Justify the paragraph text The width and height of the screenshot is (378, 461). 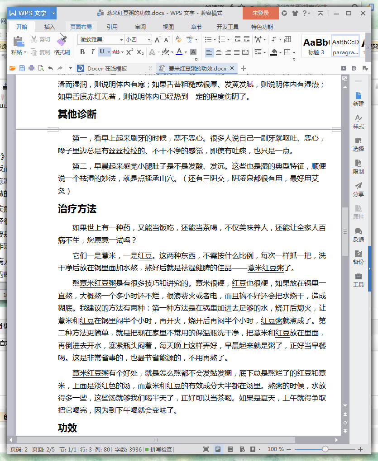pos(237,52)
